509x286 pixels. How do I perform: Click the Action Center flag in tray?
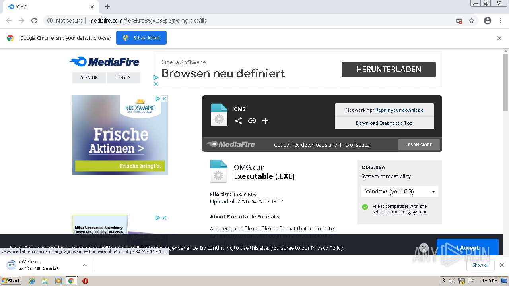[x=471, y=281]
